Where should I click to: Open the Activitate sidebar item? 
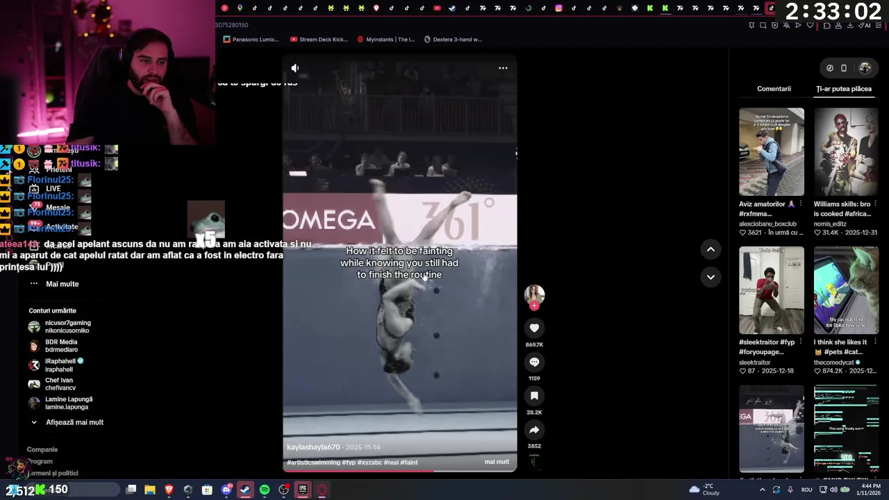(x=53, y=227)
